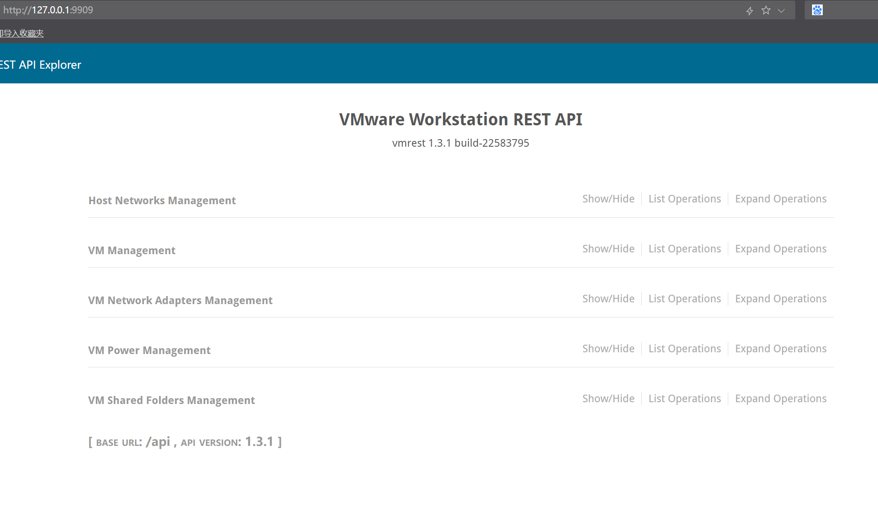This screenshot has height=507, width=878.
Task: Click the REST API Explorer header title
Action: (x=41, y=65)
